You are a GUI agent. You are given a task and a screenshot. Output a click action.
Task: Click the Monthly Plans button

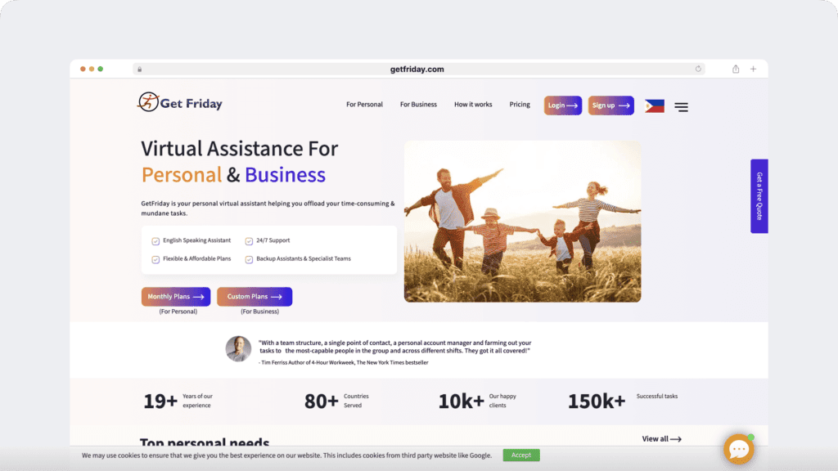pos(176,296)
